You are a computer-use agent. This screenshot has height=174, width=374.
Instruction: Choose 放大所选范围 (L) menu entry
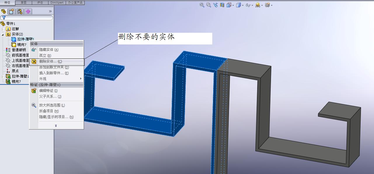coord(56,105)
